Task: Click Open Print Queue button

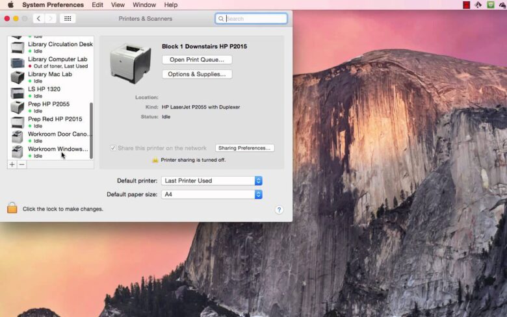Action: click(197, 60)
